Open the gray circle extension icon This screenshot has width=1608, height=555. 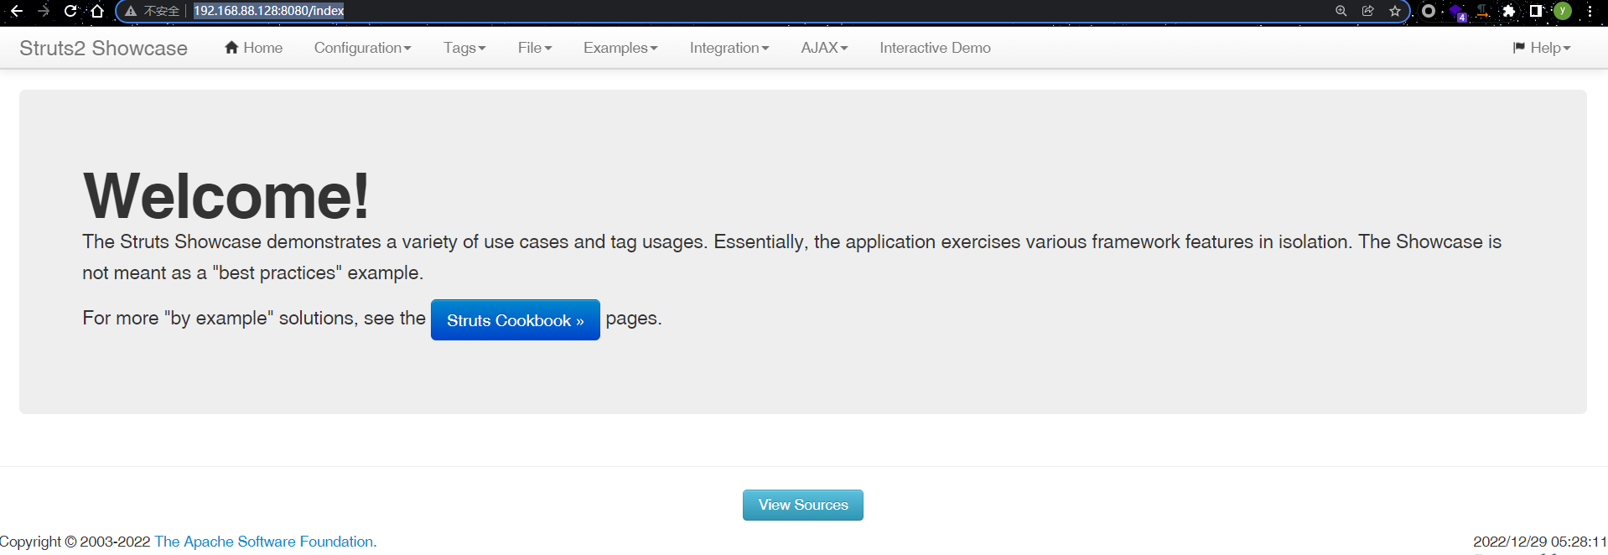[1429, 11]
